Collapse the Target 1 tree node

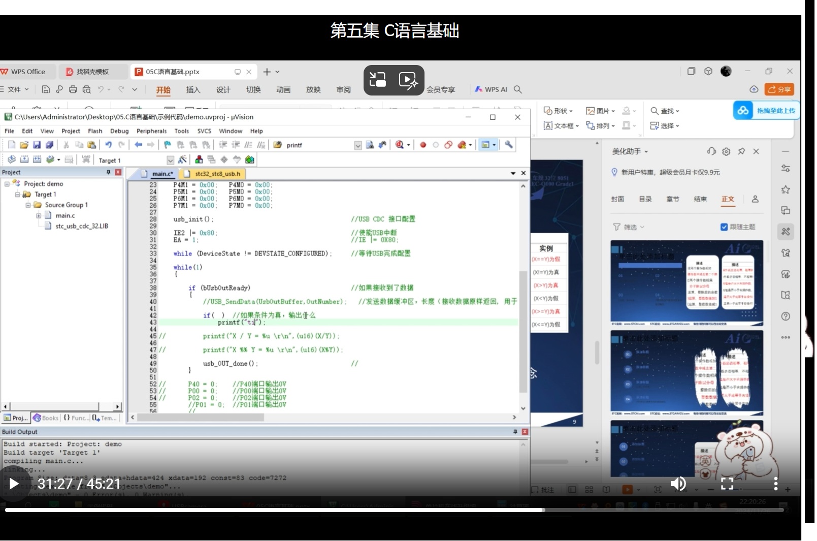click(x=18, y=195)
